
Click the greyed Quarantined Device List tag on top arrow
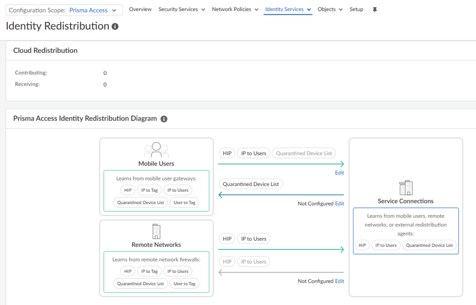(304, 153)
